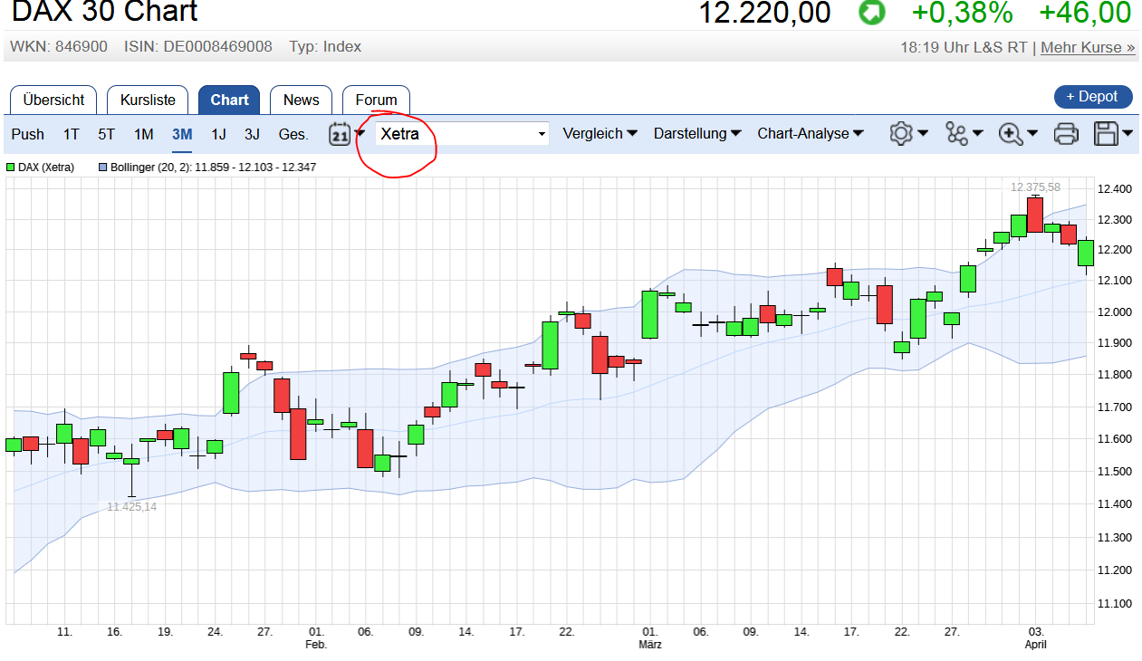Select the 3J time range
This screenshot has height=661, width=1142.
(252, 134)
